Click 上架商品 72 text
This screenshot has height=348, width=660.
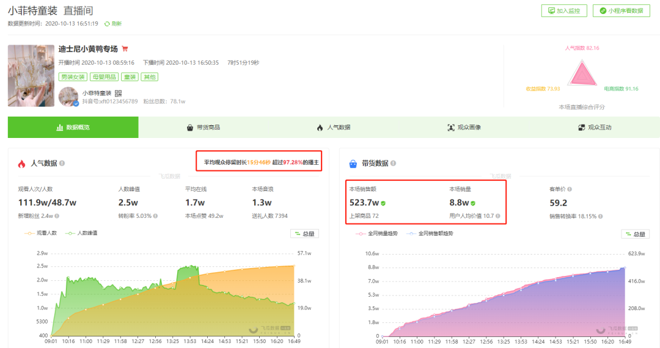pos(364,216)
